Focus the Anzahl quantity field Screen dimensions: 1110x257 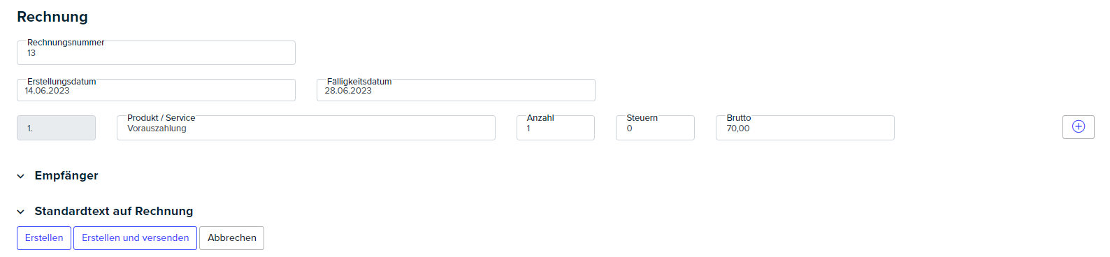pos(556,128)
